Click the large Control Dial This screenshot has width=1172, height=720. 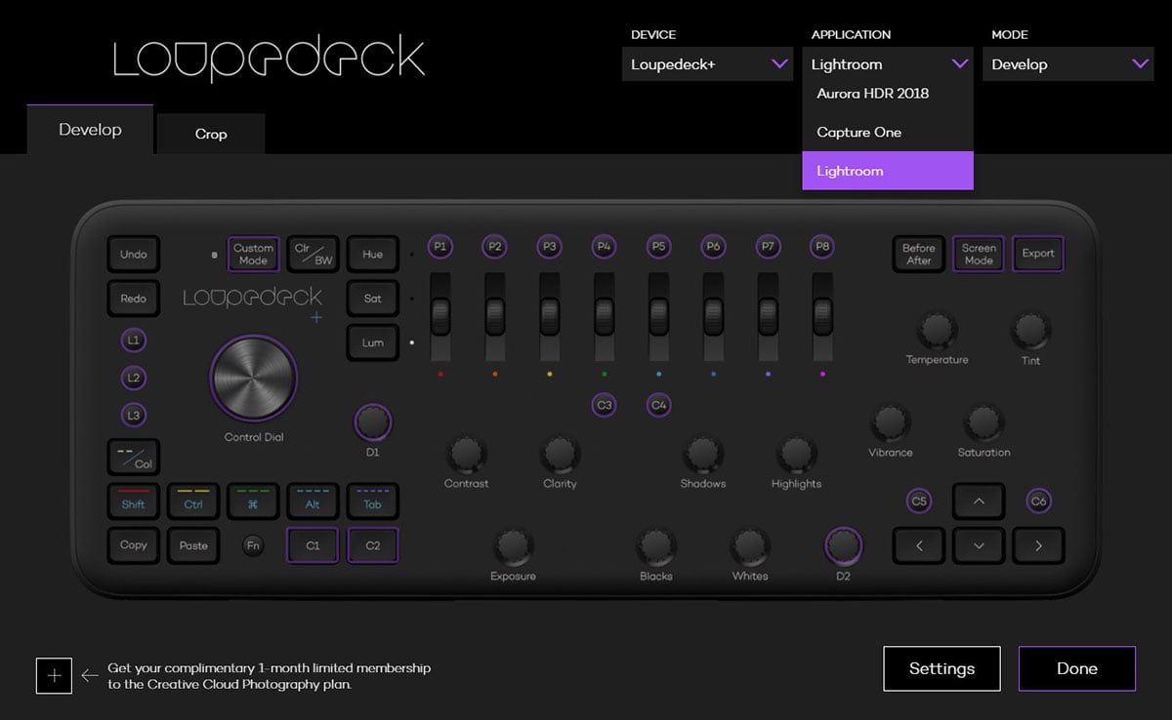pyautogui.click(x=254, y=378)
